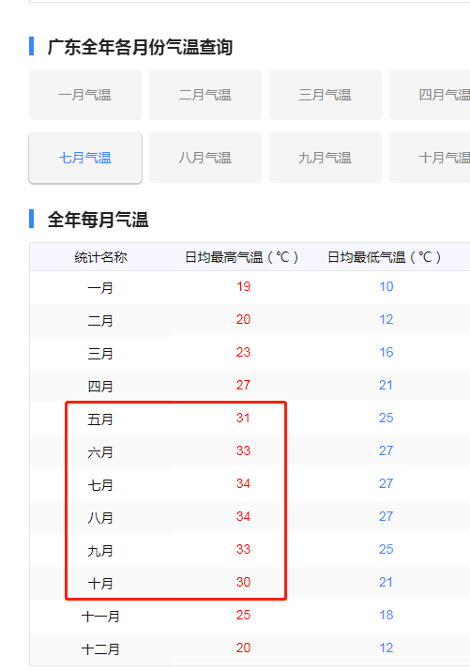
Task: Open the 九月气温 button
Action: click(326, 158)
